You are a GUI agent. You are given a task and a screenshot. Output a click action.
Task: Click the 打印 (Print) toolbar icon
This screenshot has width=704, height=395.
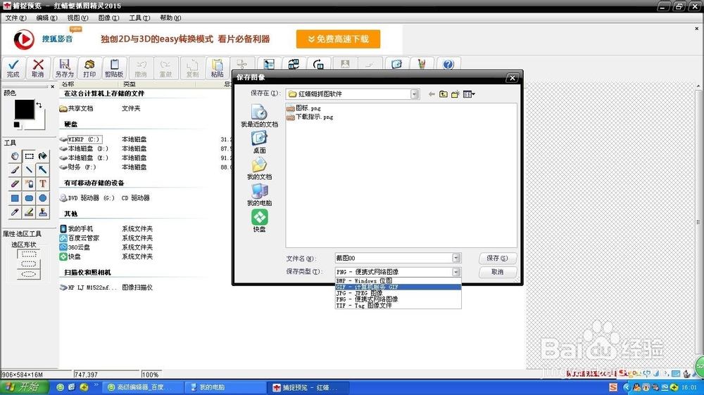89,68
